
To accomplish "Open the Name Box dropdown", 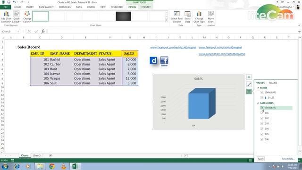I will pos(18,31).
